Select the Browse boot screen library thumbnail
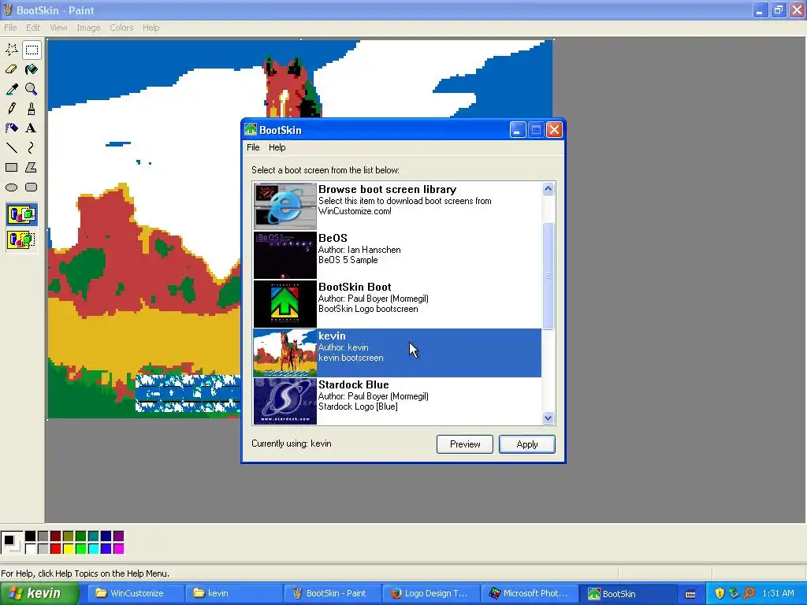The width and height of the screenshot is (807, 605). [x=284, y=206]
